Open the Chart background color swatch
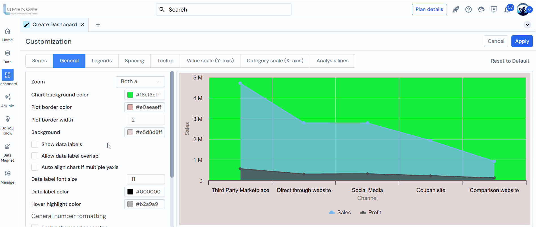Image resolution: width=536 pixels, height=227 pixels. pos(130,95)
